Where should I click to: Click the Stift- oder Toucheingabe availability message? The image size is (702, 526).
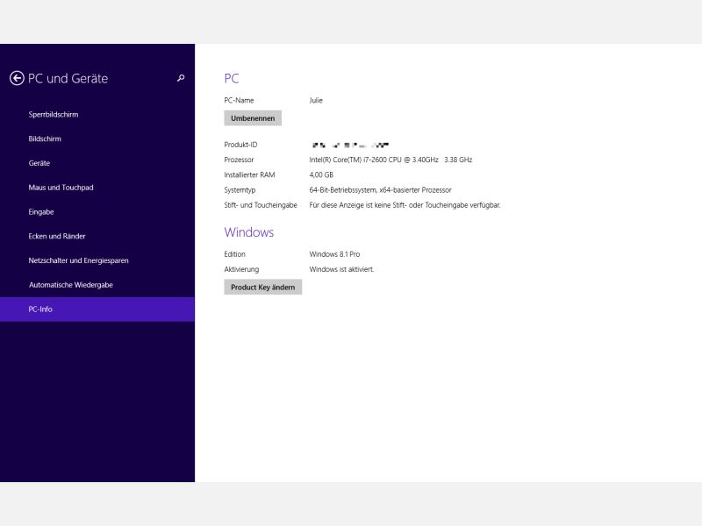(x=405, y=205)
